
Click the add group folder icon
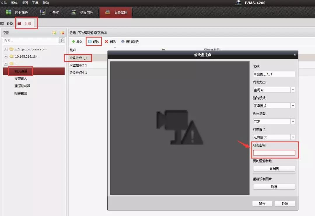coord(54,33)
